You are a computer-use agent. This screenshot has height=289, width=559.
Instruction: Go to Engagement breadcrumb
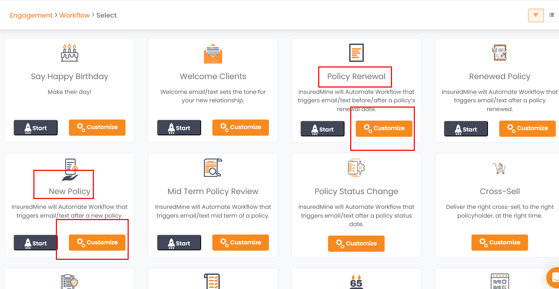pos(31,15)
